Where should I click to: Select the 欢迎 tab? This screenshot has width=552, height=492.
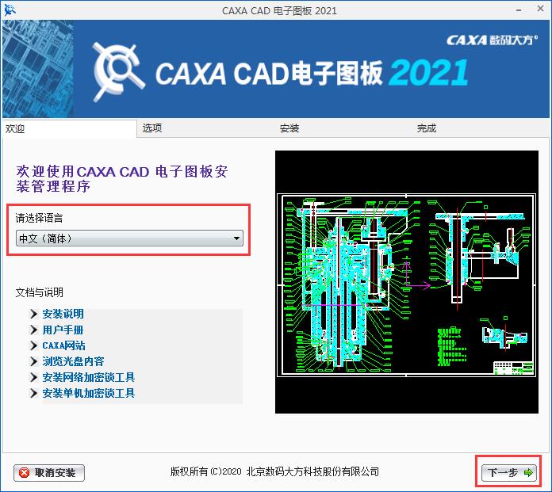coord(69,128)
